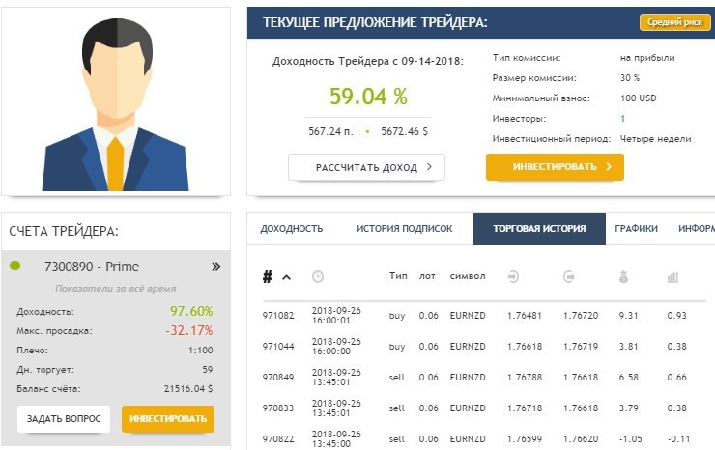The width and height of the screenshot is (715, 450).
Task: Click the trader avatar picture
Action: click(x=116, y=100)
